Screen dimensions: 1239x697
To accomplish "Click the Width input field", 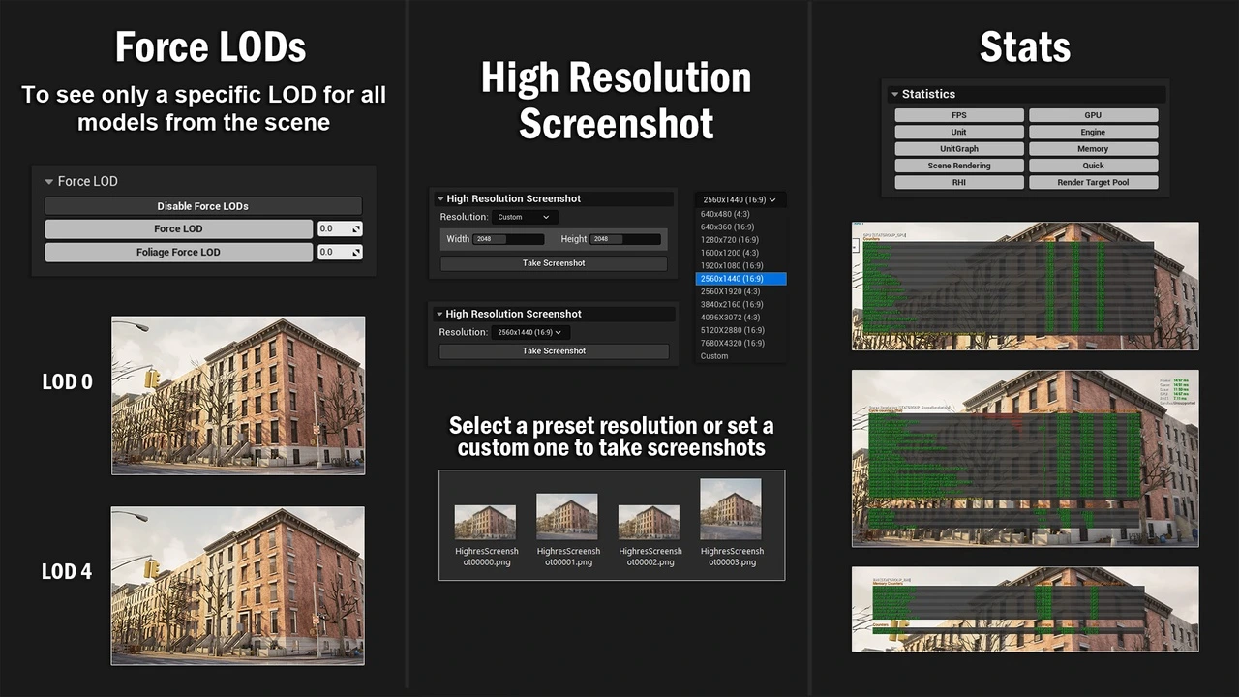I will 509,239.
